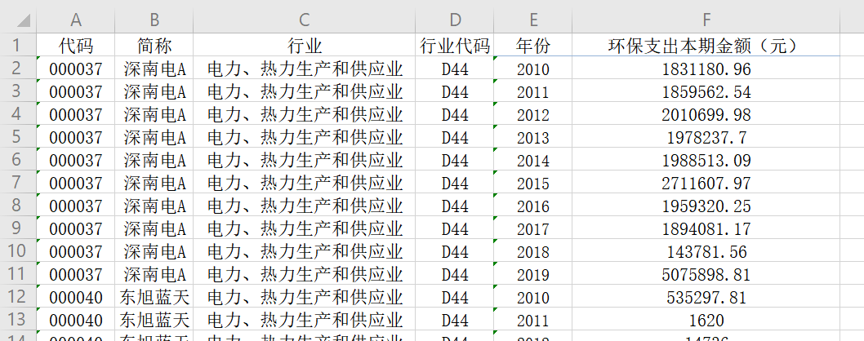Select the value 1831180.96
This screenshot has width=864, height=341.
coord(706,69)
